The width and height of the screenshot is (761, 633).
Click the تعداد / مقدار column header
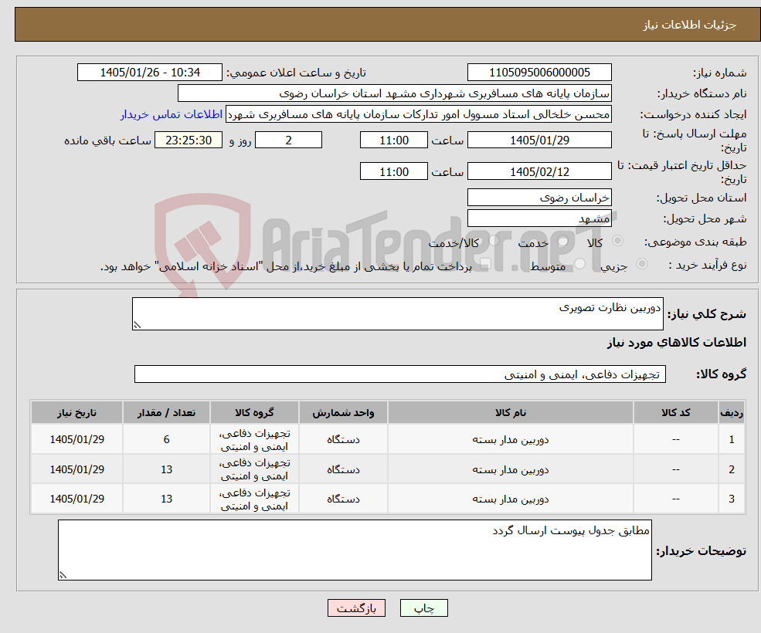coord(166,412)
